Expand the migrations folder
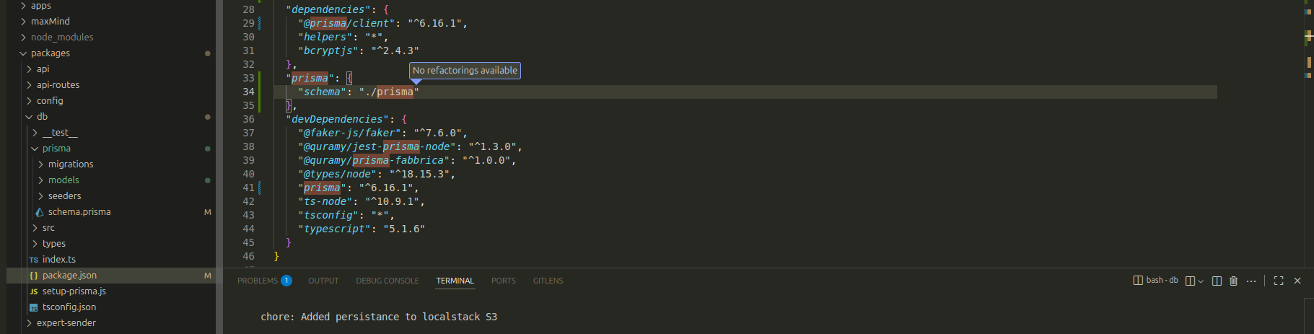1314x334 pixels. [40, 164]
